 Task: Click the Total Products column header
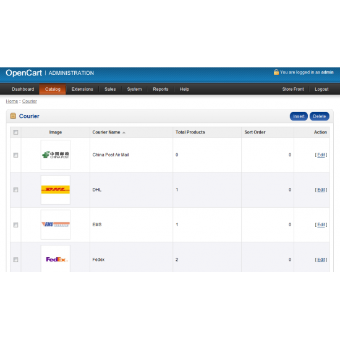[190, 132]
